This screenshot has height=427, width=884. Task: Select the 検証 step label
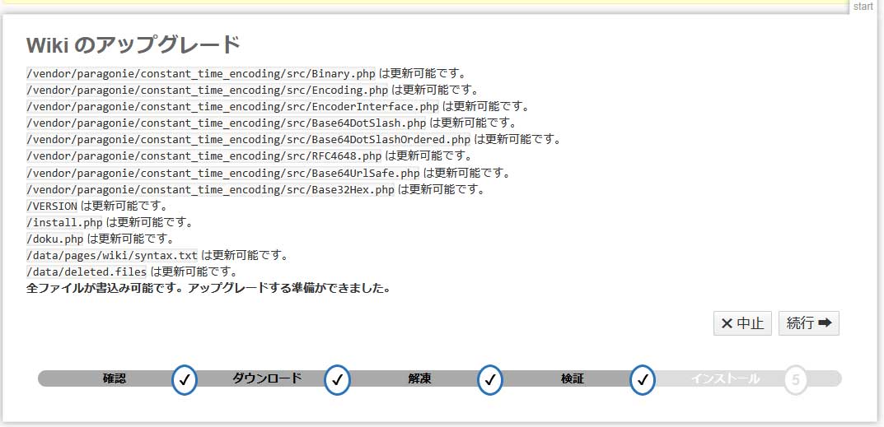(573, 378)
